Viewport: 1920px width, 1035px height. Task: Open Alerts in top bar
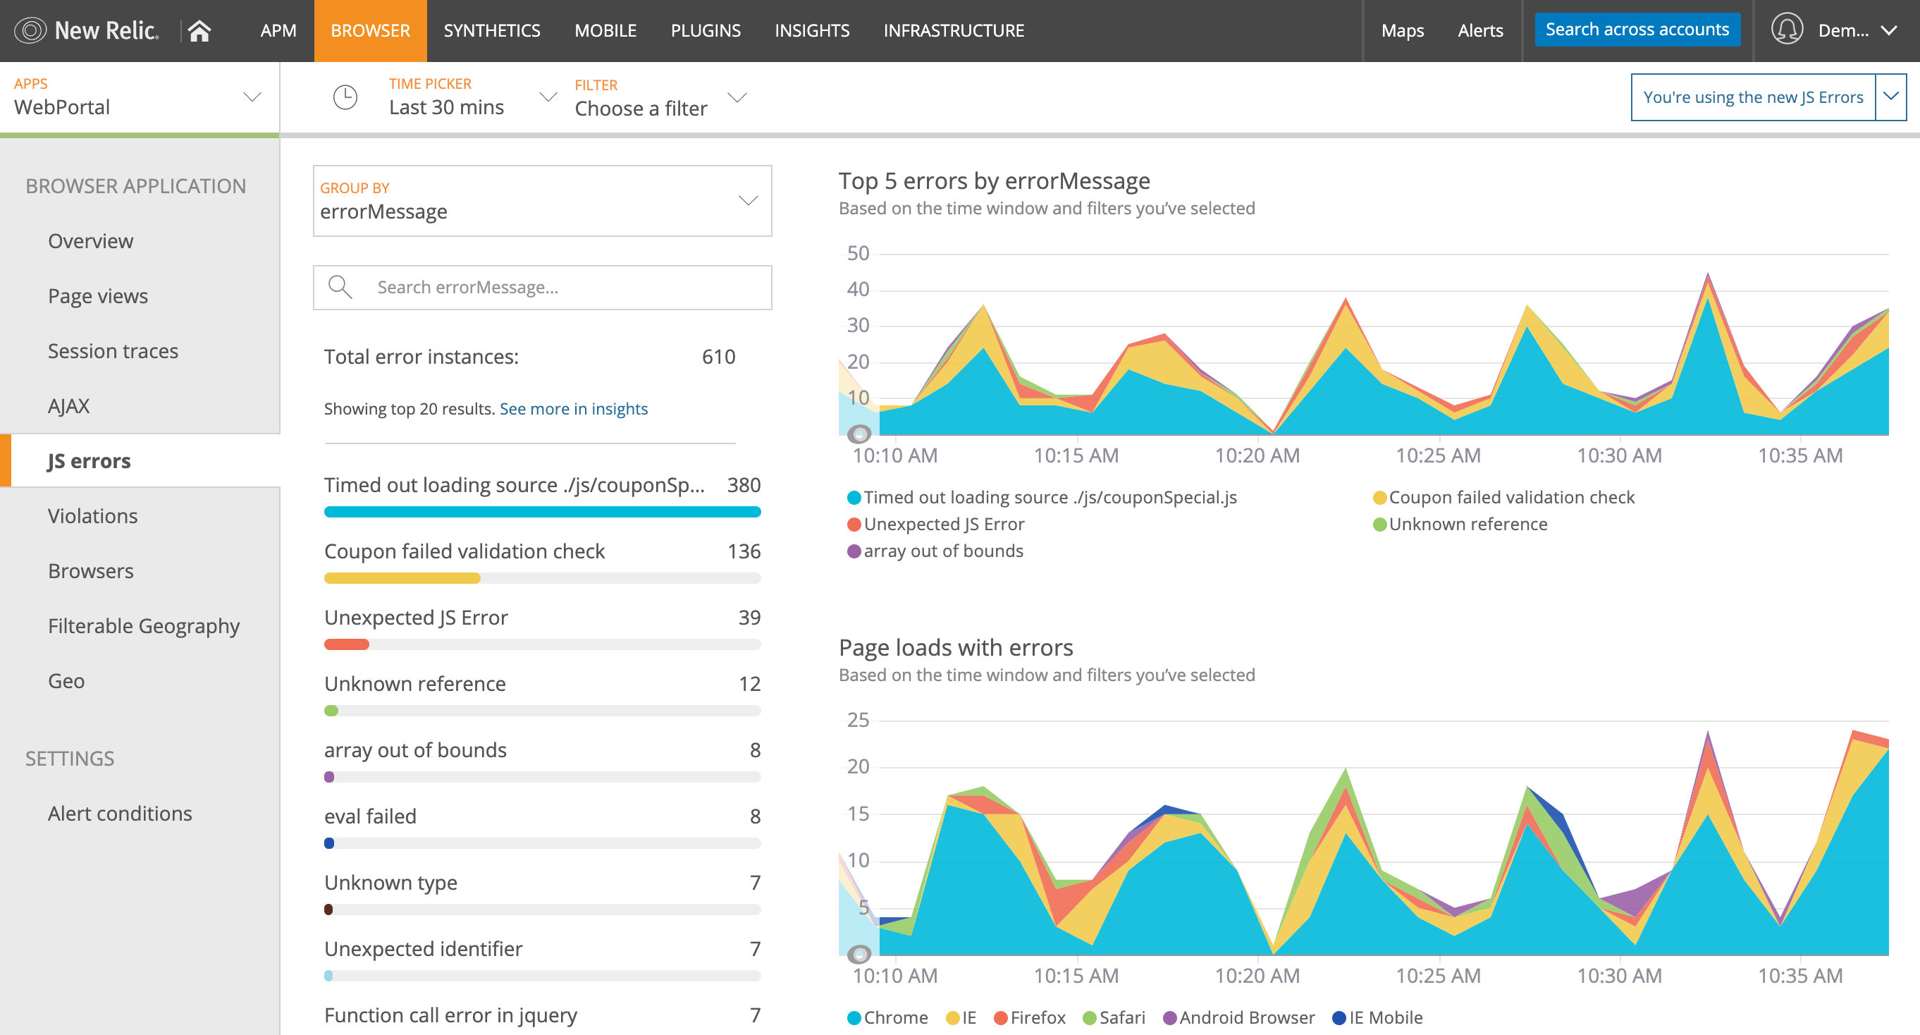1480,30
